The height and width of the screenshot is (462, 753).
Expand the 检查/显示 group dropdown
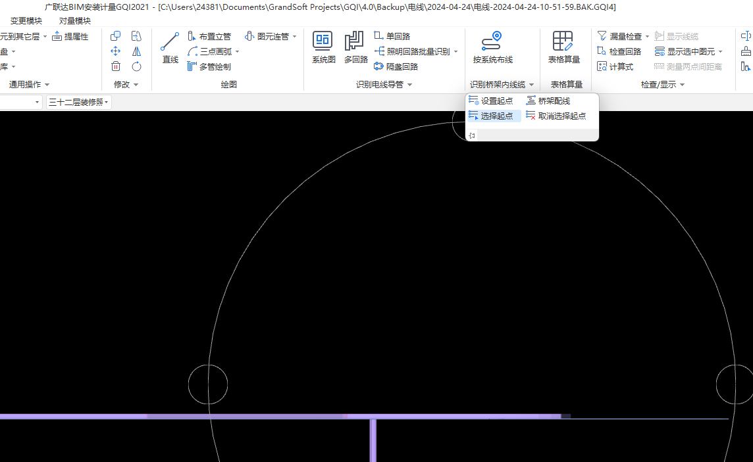(x=683, y=85)
